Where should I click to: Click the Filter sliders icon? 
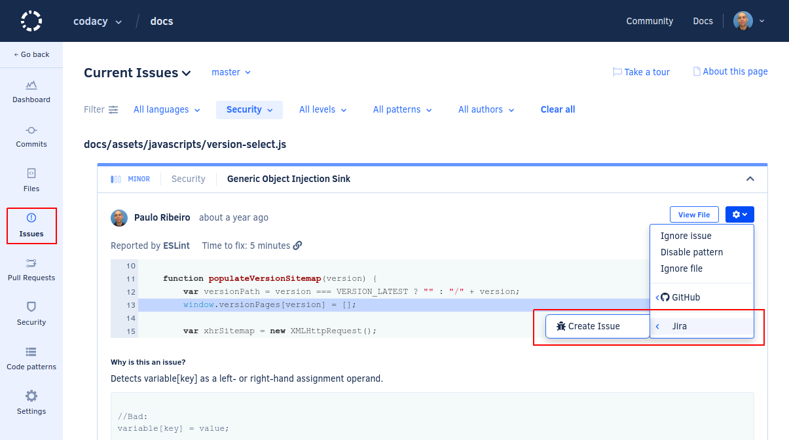pyautogui.click(x=113, y=110)
